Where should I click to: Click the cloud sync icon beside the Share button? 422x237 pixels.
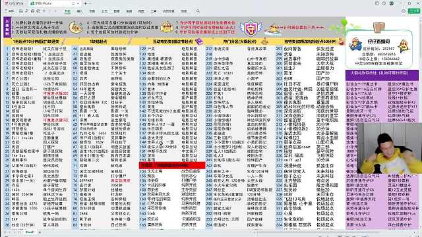pyautogui.click(x=404, y=11)
